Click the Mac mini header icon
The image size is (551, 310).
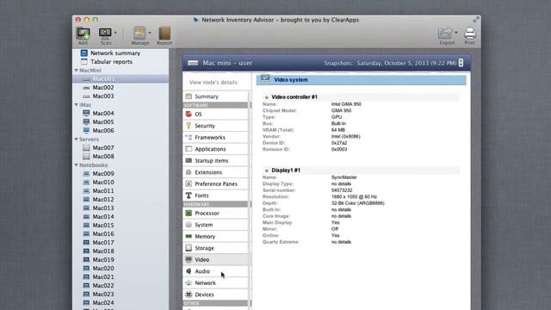click(x=193, y=63)
